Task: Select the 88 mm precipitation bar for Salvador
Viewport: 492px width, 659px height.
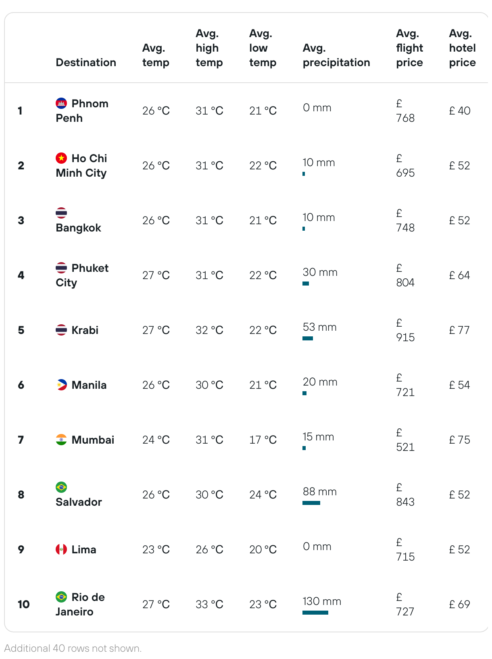Action: pos(311,503)
